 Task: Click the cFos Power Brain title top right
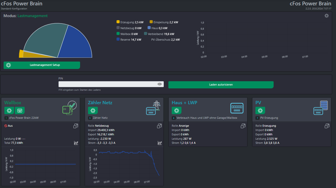pos(311,4)
